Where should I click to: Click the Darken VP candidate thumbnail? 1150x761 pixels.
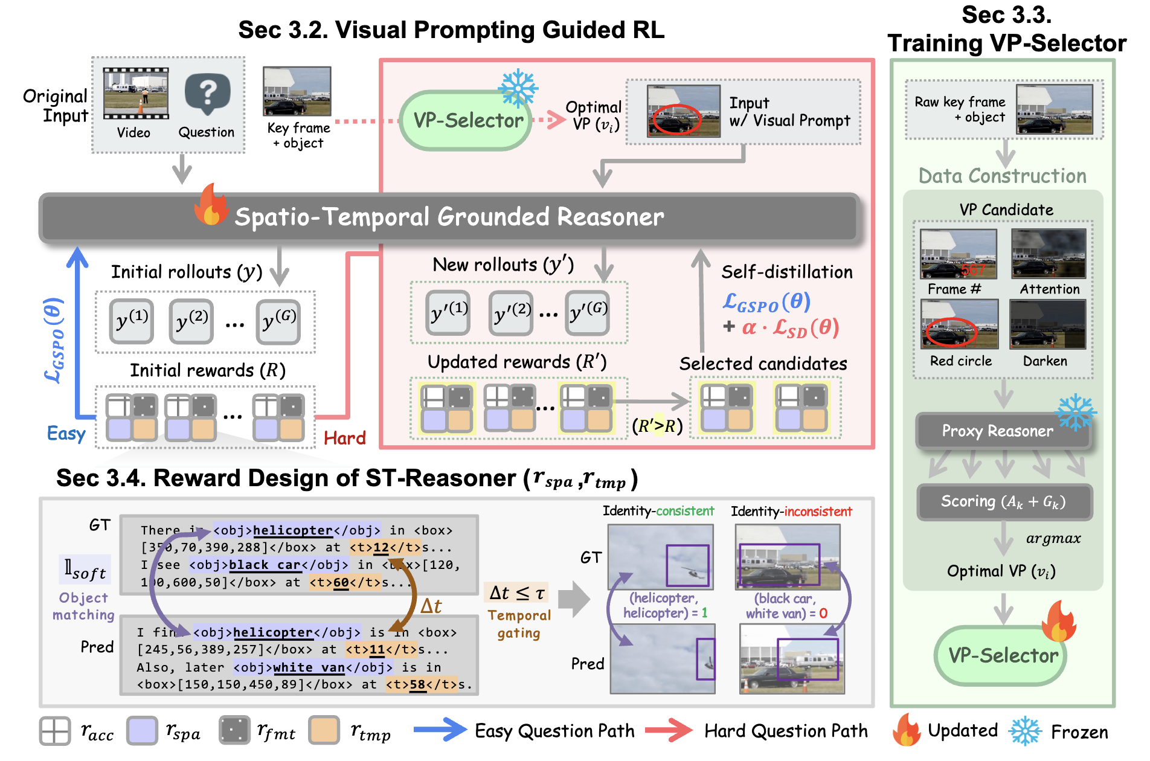pos(1047,324)
